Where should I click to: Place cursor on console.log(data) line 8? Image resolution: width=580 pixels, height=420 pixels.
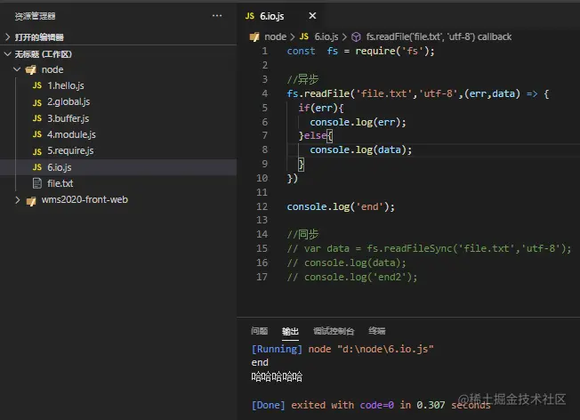click(x=360, y=149)
